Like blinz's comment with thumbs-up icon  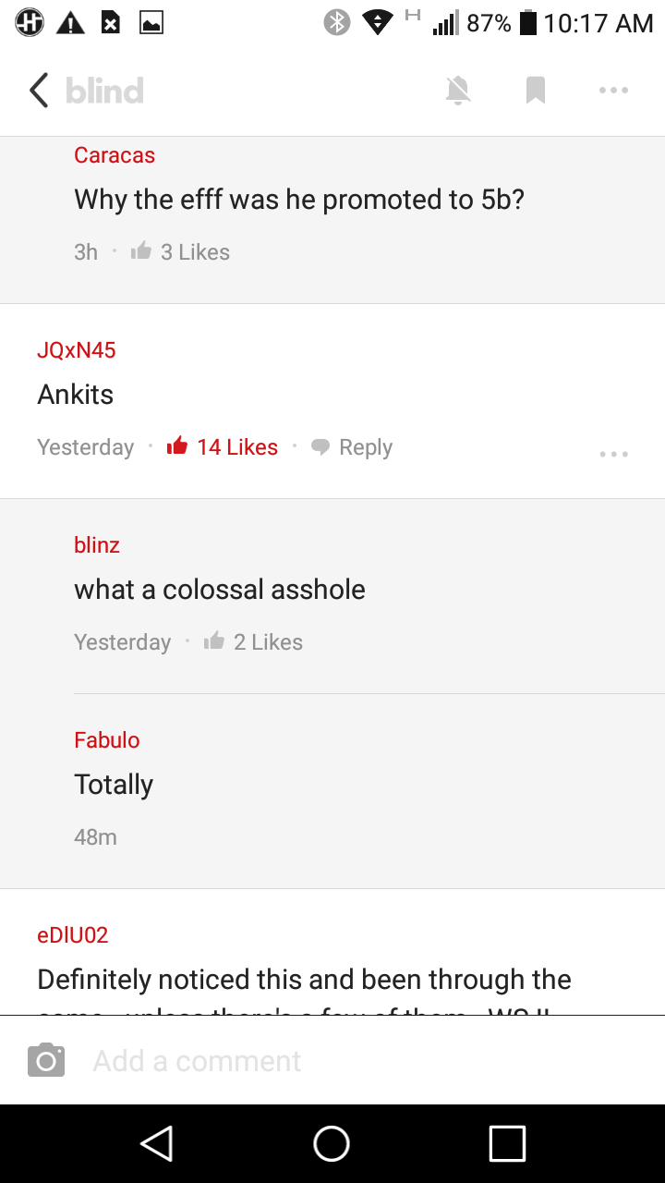(x=214, y=641)
